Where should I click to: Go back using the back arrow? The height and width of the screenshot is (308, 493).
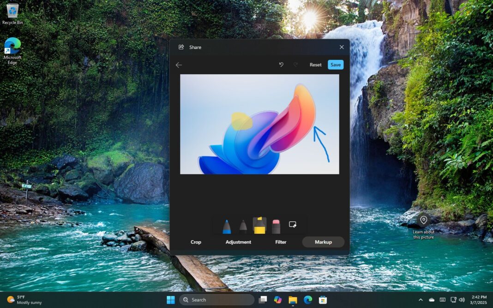(179, 65)
